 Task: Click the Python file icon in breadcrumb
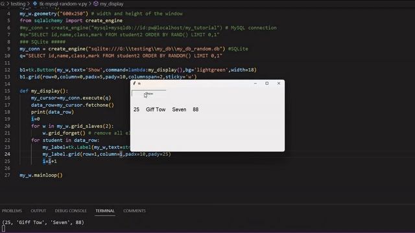point(35,4)
